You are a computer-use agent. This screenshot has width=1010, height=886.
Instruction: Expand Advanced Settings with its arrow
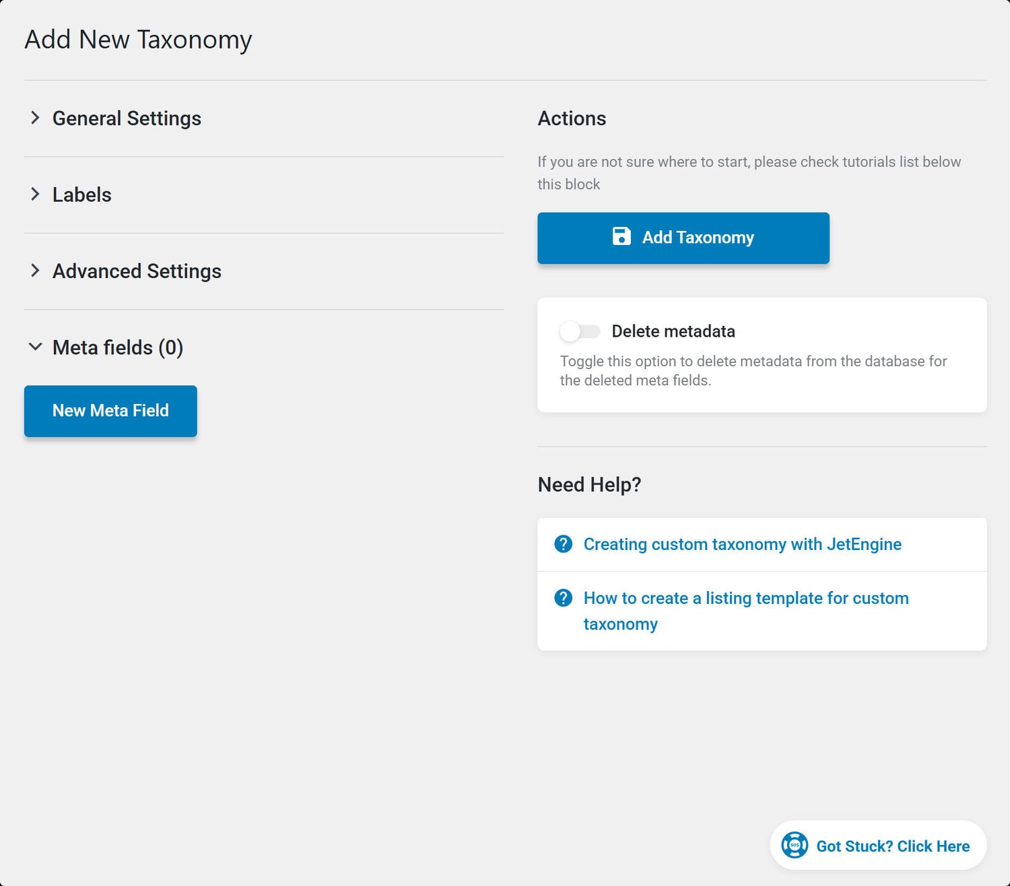click(x=35, y=271)
